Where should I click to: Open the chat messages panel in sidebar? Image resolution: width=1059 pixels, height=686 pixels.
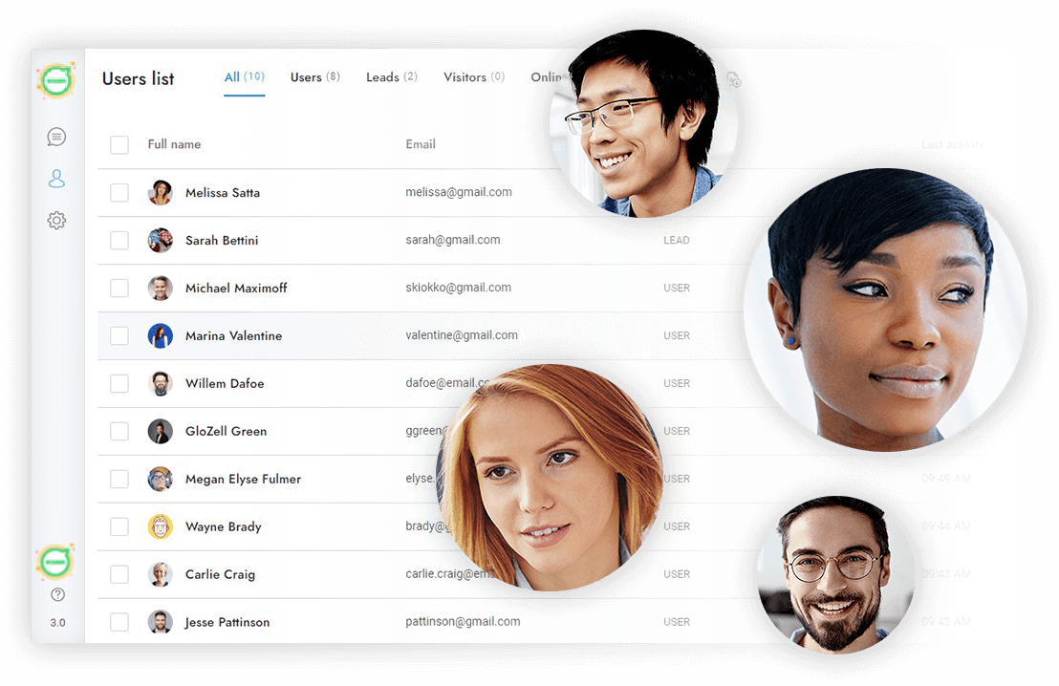click(x=56, y=137)
